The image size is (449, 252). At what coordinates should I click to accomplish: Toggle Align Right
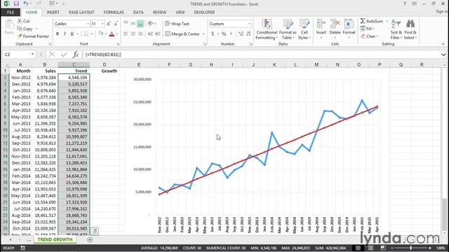(x=140, y=34)
